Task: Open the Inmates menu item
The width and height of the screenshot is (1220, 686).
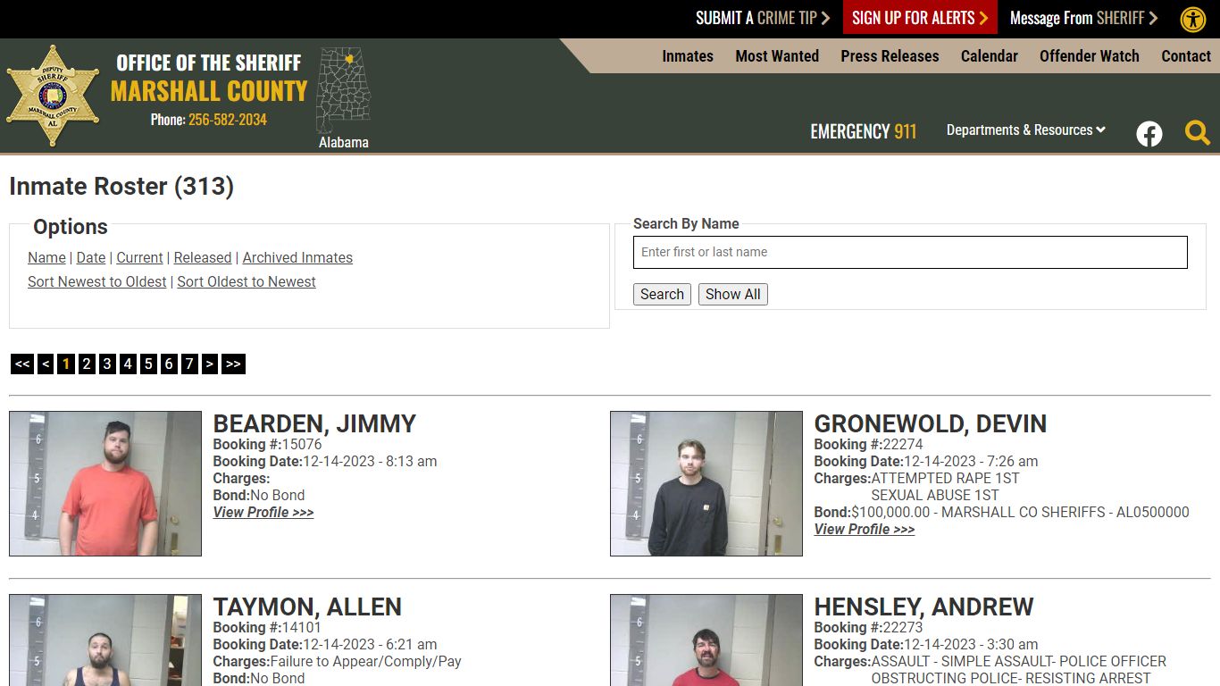Action: pyautogui.click(x=688, y=55)
